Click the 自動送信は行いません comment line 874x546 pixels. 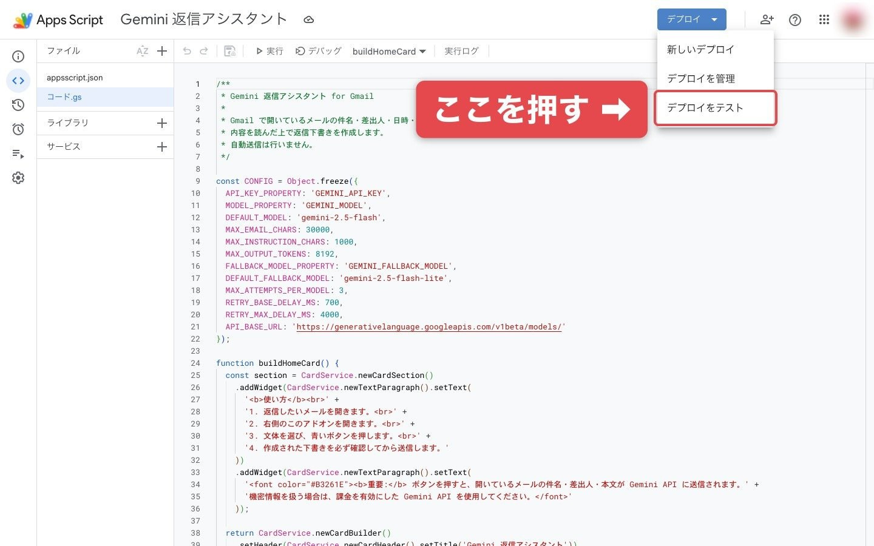(268, 145)
